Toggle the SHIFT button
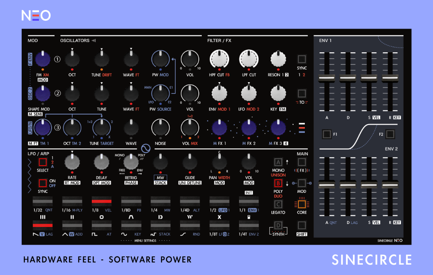The width and height of the screenshot is (433, 275). coord(301,225)
